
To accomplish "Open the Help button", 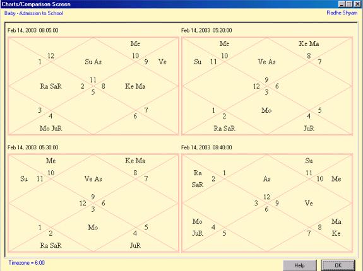I will click(300, 265).
